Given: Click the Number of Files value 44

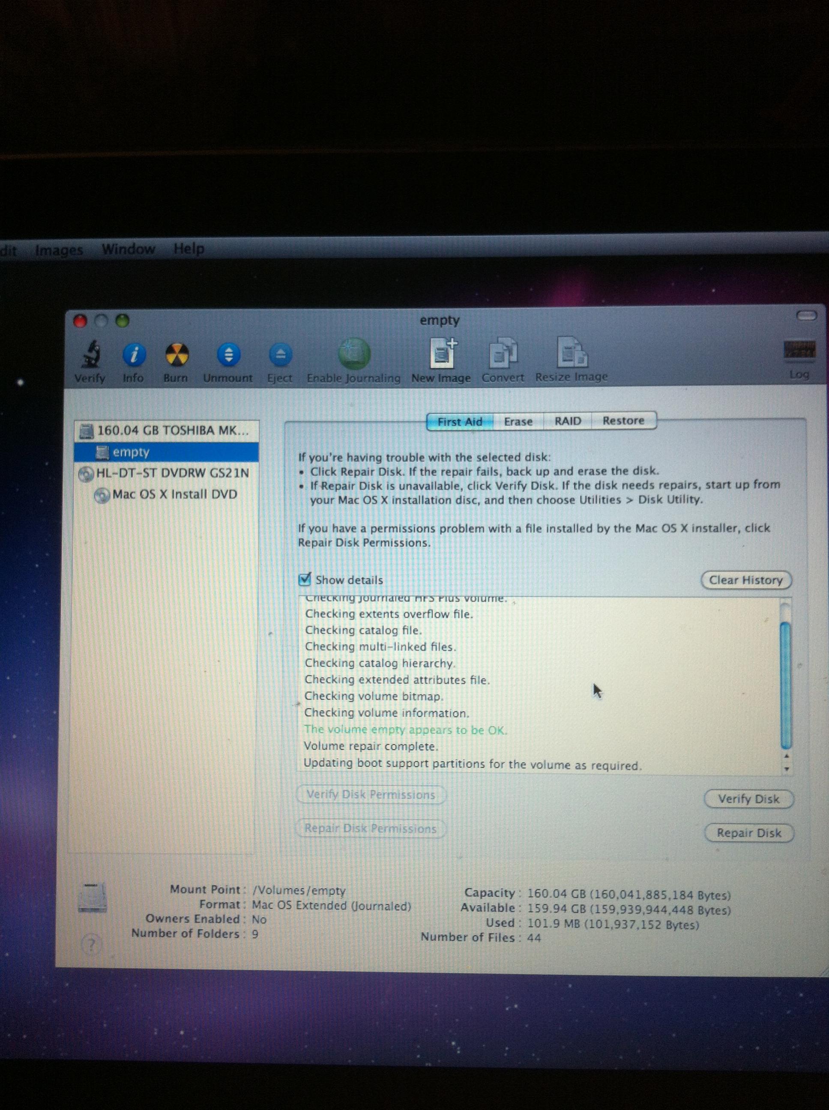Looking at the screenshot, I should tap(534, 938).
